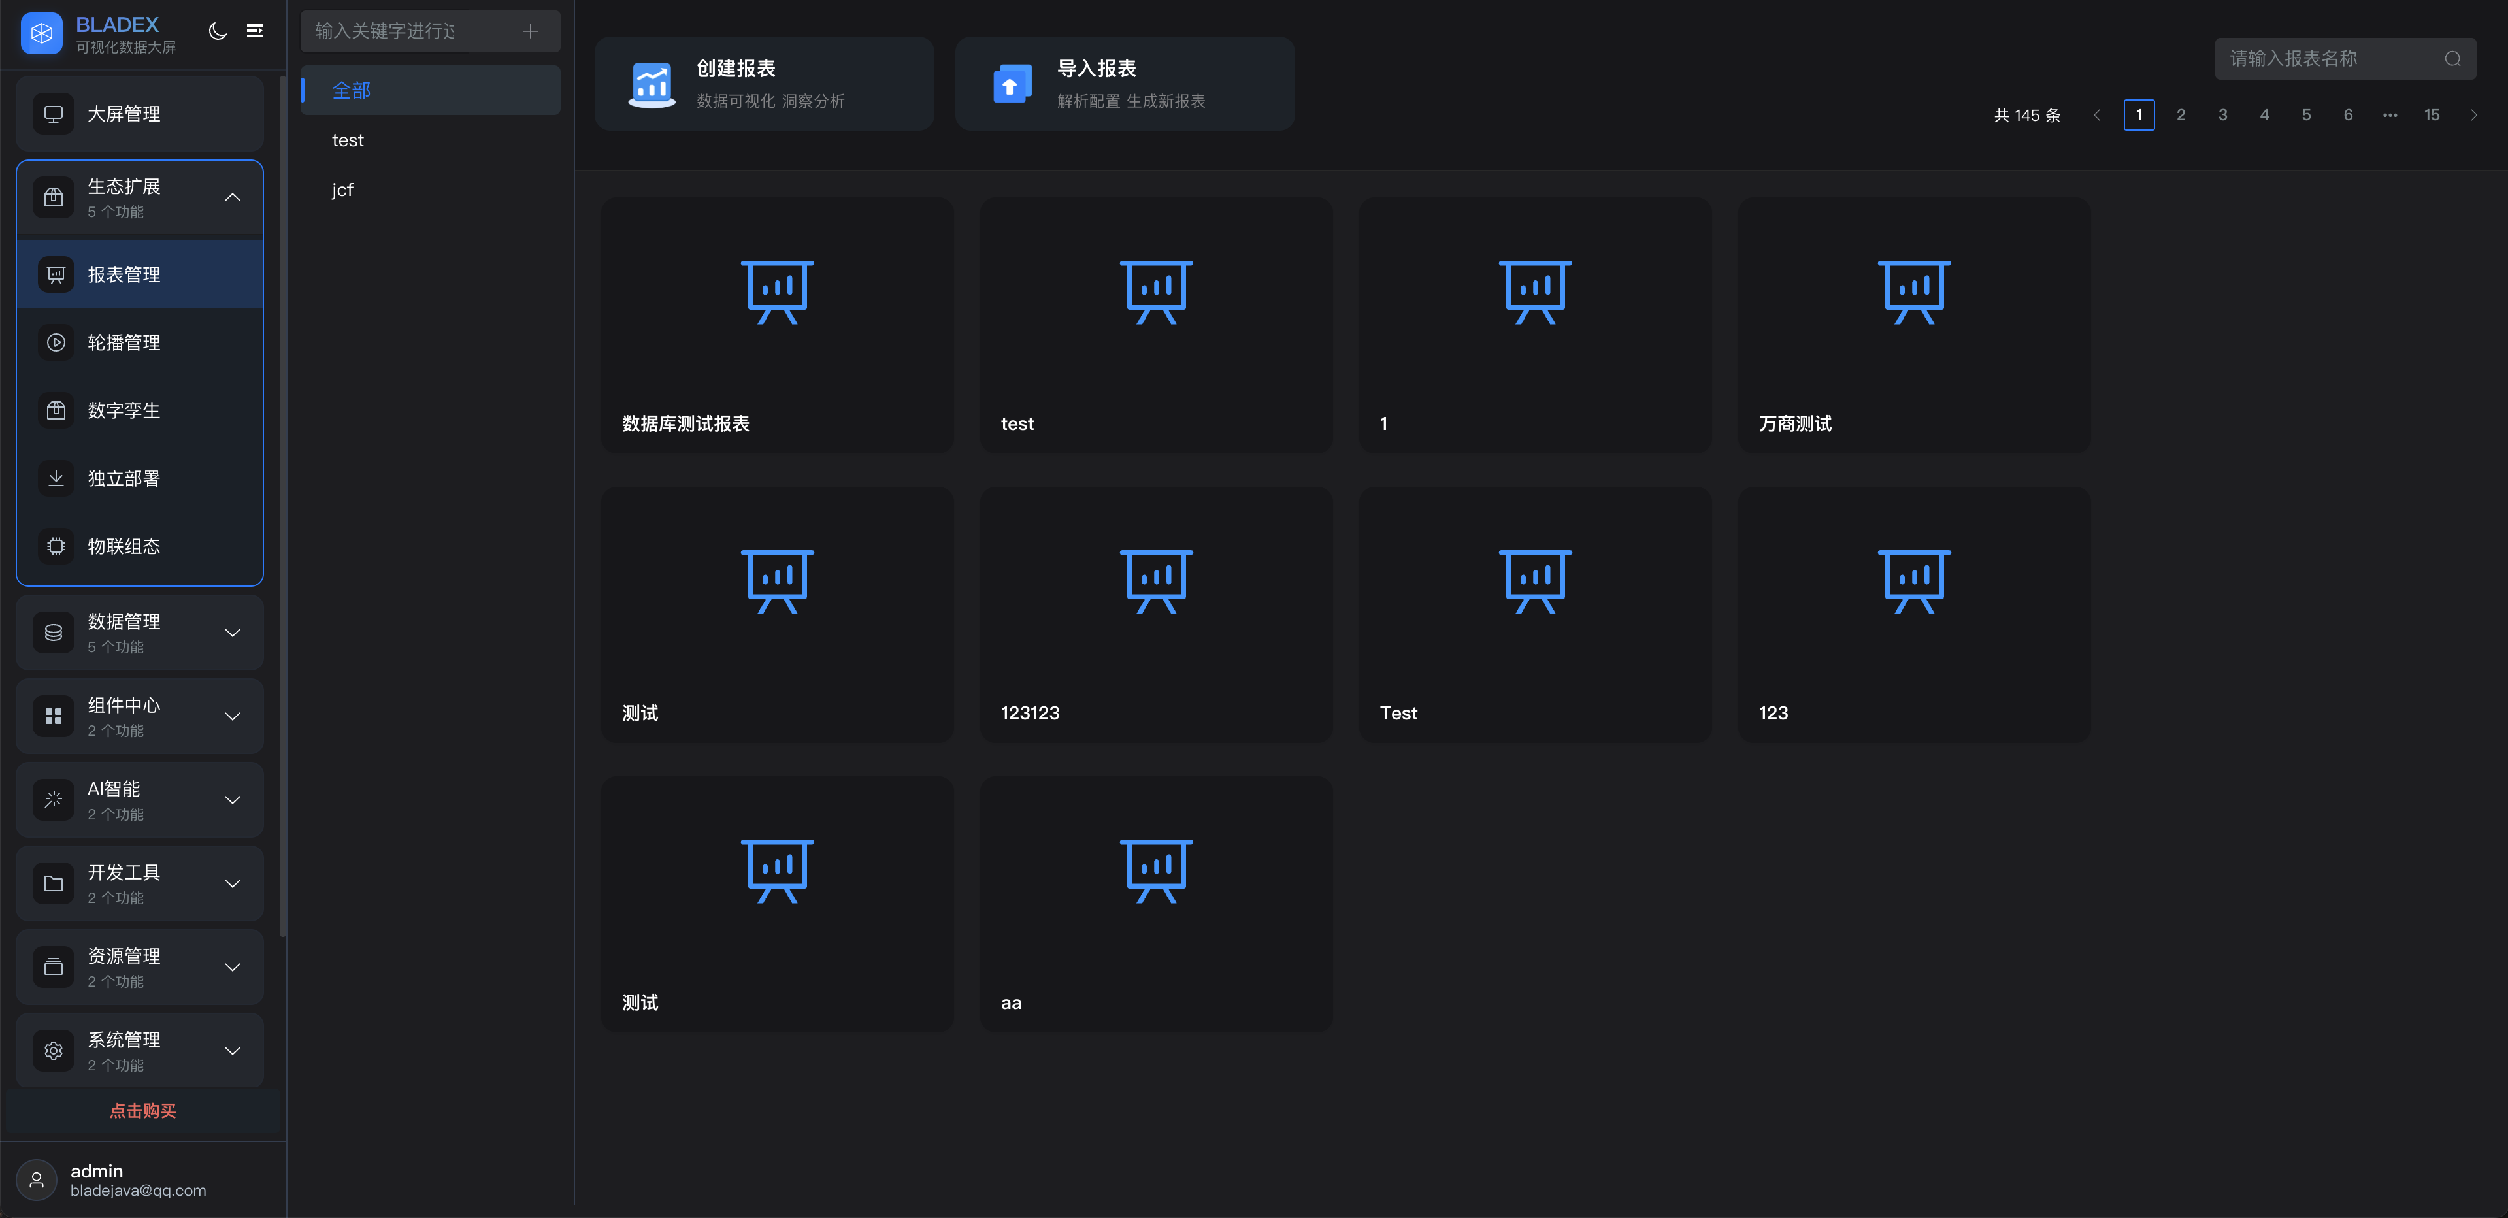Image resolution: width=2508 pixels, height=1218 pixels.
Task: Click the 导入报表 button
Action: coord(1125,84)
